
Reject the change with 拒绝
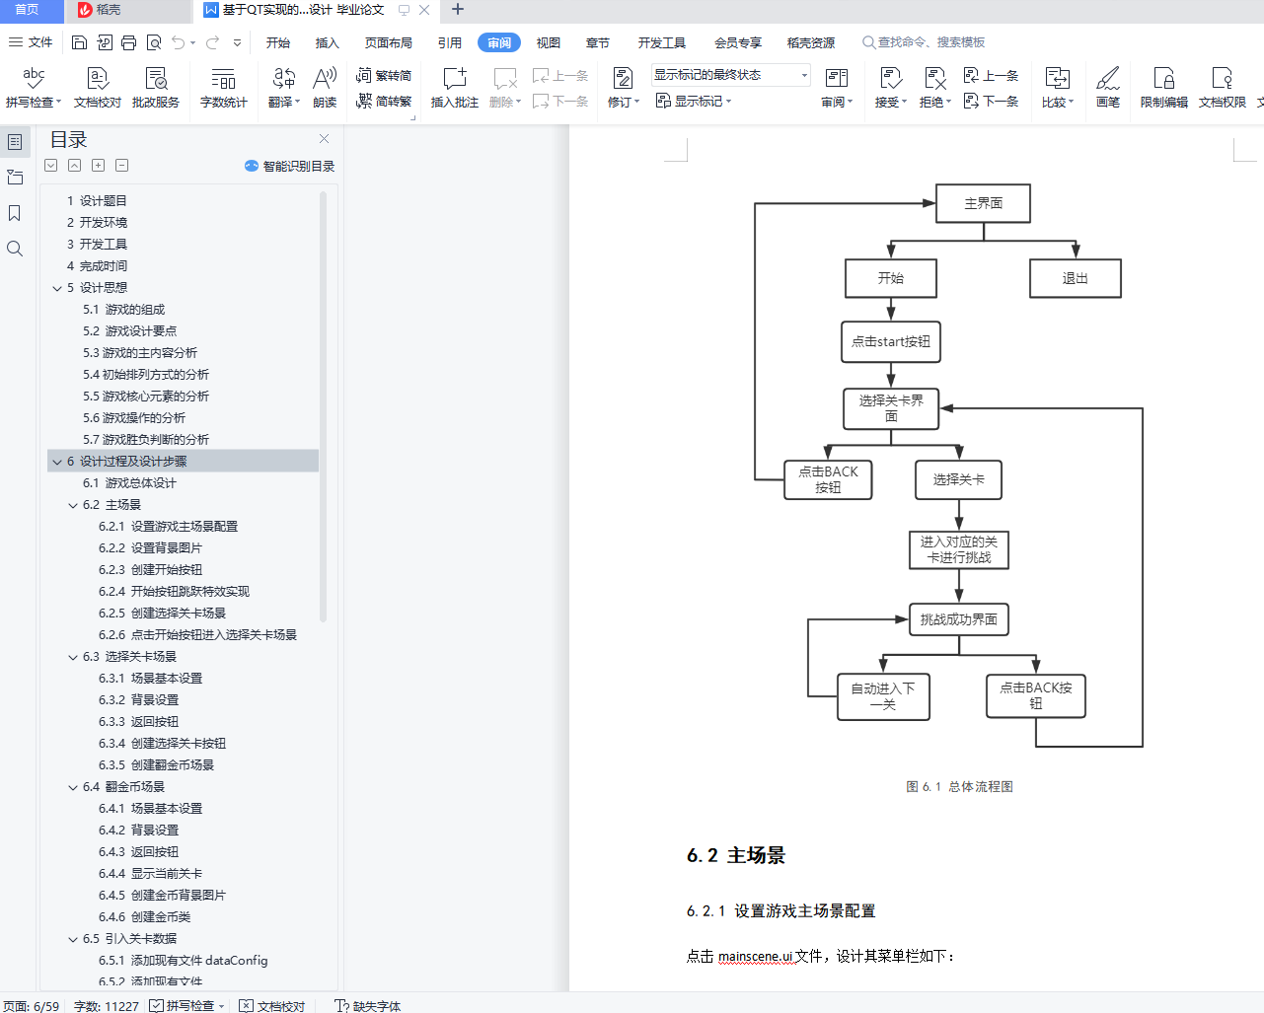(933, 87)
